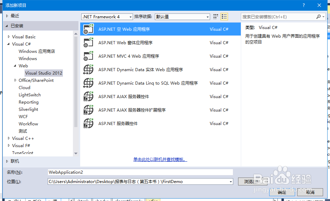Switch to the 联机 templates section

(x=14, y=161)
